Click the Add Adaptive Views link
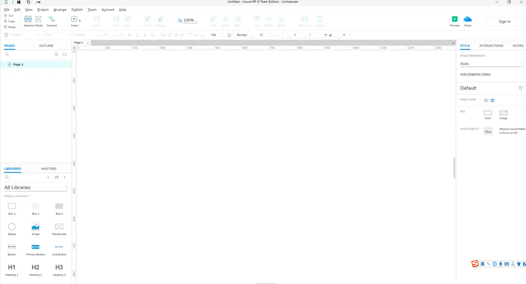Viewport: 526px width, 284px height. coord(476,74)
